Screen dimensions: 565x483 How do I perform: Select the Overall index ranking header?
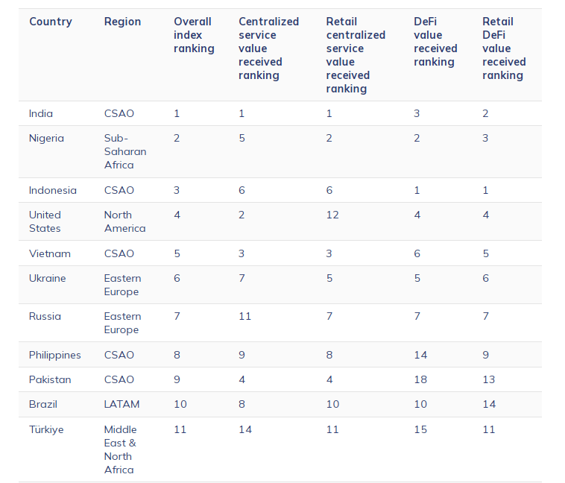coord(194,35)
